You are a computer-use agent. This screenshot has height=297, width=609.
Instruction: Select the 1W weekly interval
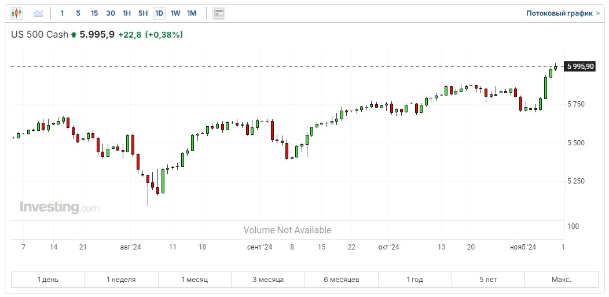click(x=175, y=13)
